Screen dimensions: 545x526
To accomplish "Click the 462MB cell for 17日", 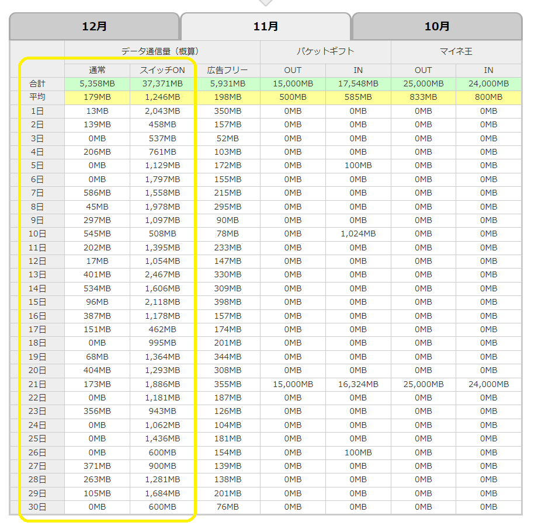I will 162,330.
